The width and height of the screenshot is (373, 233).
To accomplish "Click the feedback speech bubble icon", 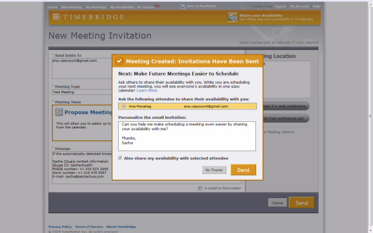I will 183,6.
